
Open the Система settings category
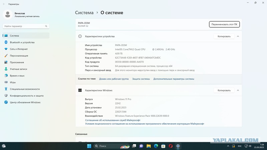(x=26, y=36)
